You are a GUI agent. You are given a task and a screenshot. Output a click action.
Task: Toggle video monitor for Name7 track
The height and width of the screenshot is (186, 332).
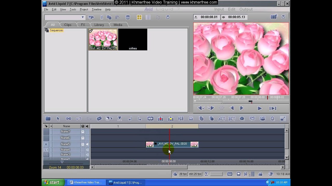(x=83, y=132)
